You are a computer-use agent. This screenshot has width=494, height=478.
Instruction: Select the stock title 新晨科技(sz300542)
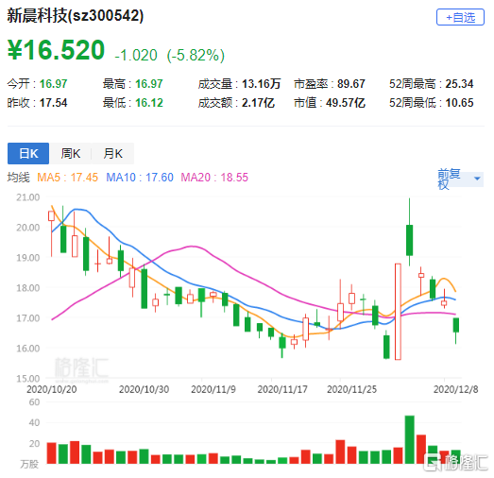point(76,16)
